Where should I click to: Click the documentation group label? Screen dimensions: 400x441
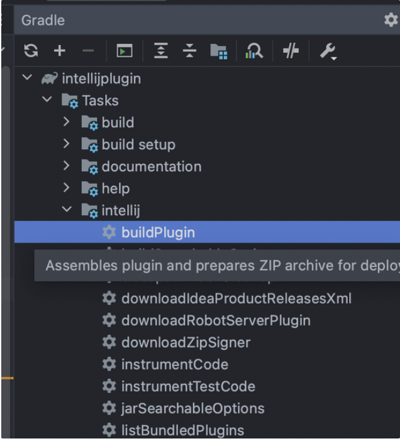(x=152, y=166)
